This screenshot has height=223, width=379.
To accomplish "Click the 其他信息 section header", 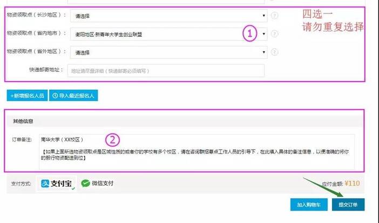I will coord(23,121).
